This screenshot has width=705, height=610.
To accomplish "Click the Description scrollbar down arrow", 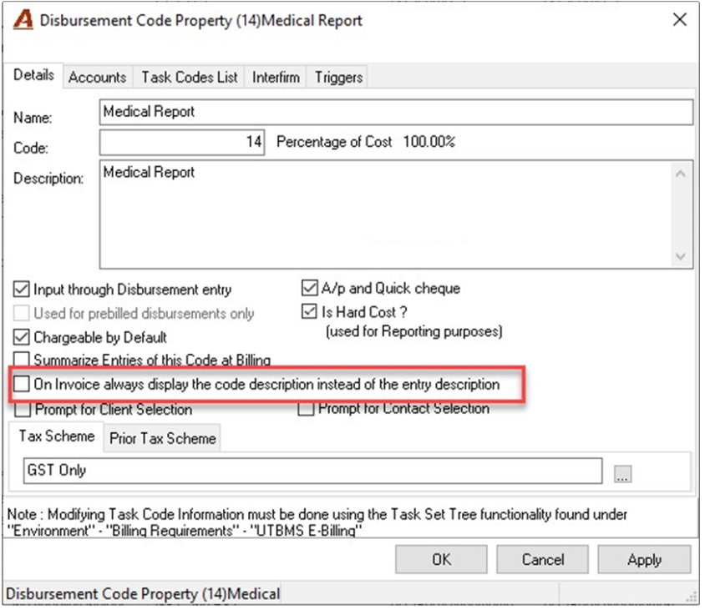I will point(680,256).
